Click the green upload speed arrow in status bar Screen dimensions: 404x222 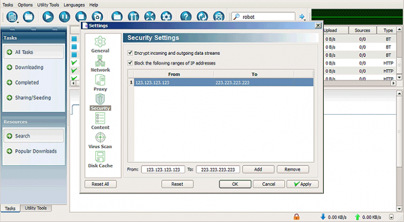(357, 217)
